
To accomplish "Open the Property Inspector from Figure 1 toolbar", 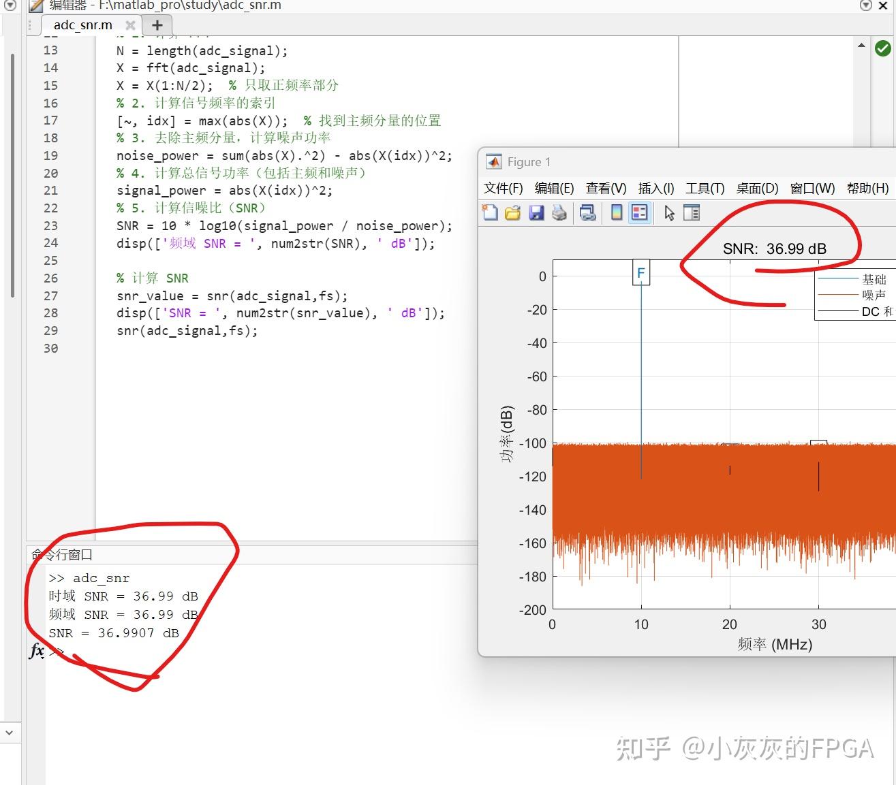I will tap(692, 213).
